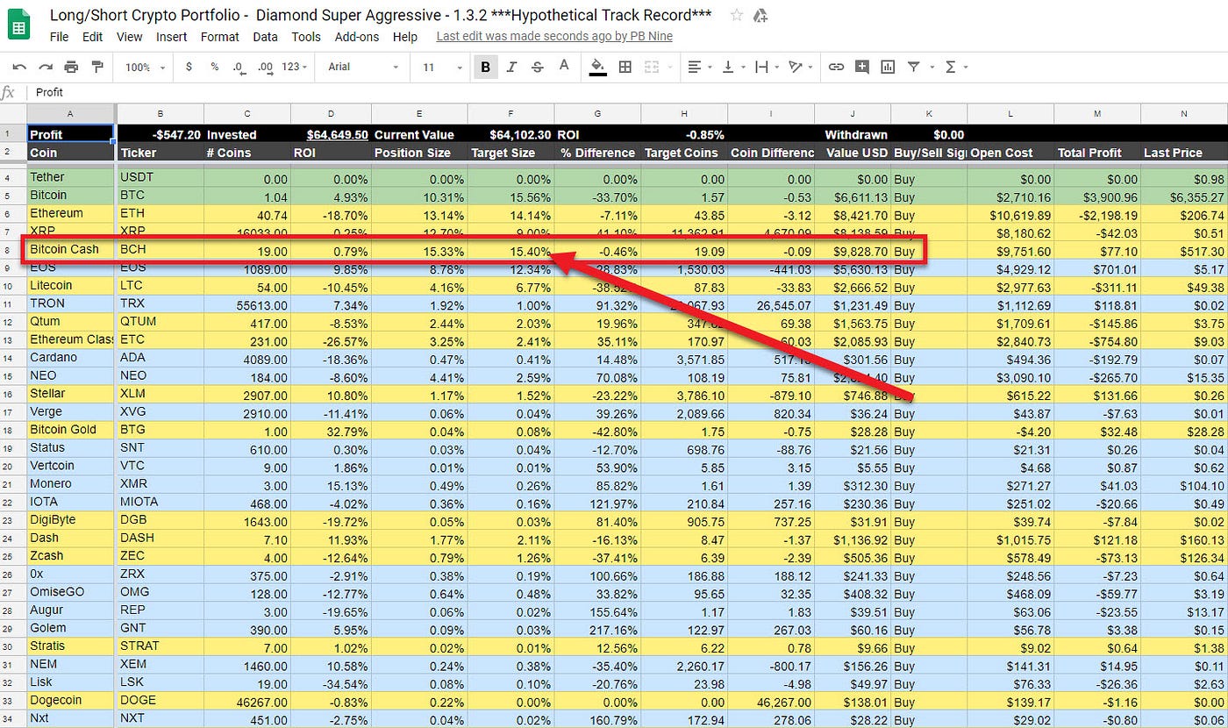Click the Google Sheets home logo
The image size is (1228, 728).
(18, 24)
